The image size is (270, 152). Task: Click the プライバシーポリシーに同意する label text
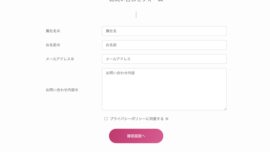(x=137, y=119)
